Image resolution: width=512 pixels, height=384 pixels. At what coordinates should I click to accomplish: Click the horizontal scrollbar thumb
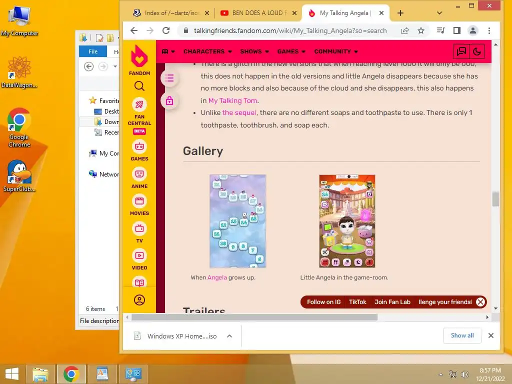pyautogui.click(x=254, y=317)
